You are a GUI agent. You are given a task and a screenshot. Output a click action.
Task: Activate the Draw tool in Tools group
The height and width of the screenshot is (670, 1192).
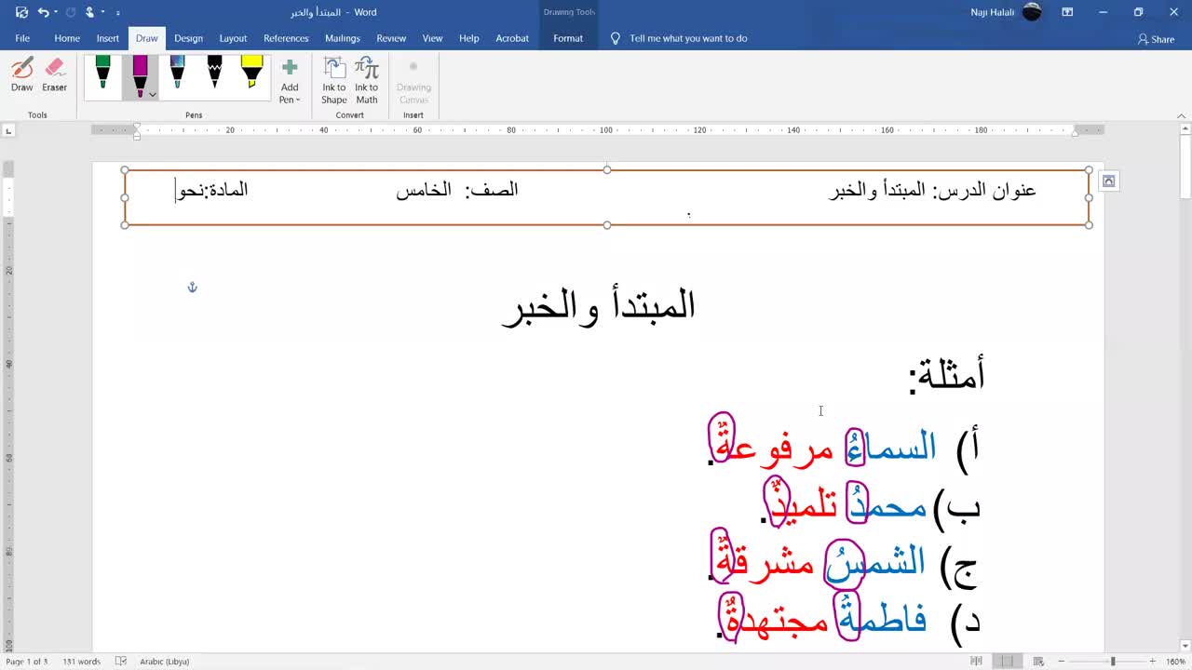(22, 75)
